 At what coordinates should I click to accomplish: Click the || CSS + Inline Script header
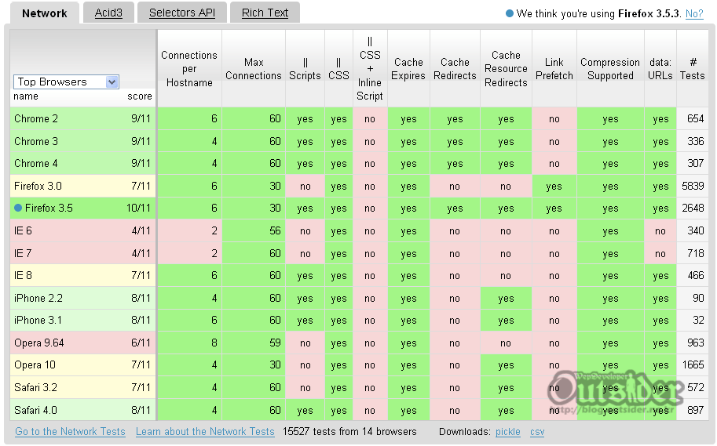370,69
